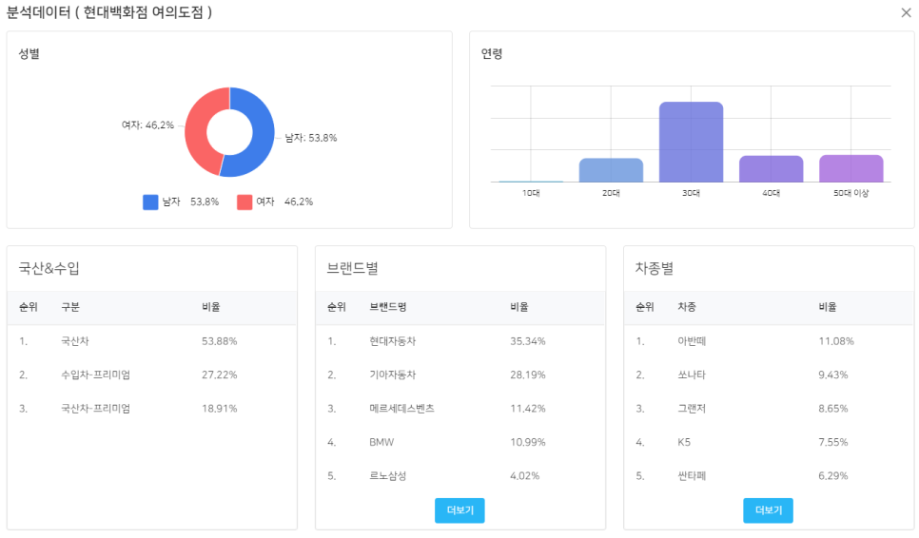
Task: Close the 분석데이터 dialog with X
Action: [906, 12]
